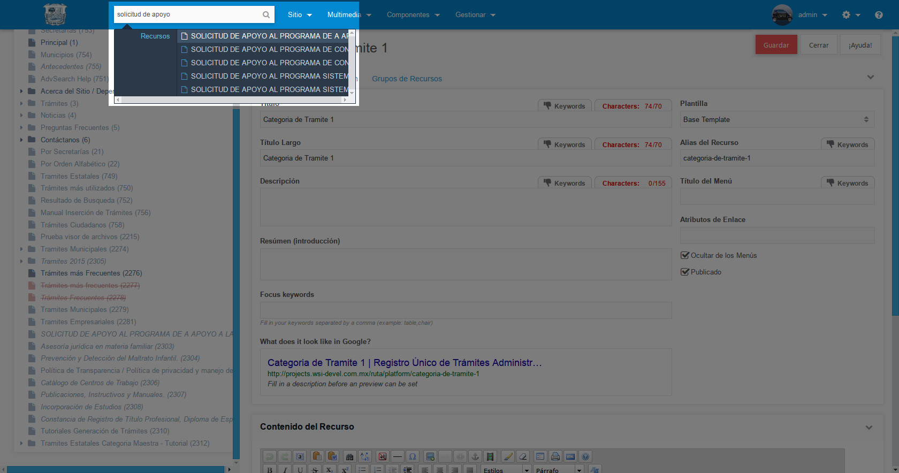Click Keywords button above Título Largo field
899x473 pixels.
(565, 144)
